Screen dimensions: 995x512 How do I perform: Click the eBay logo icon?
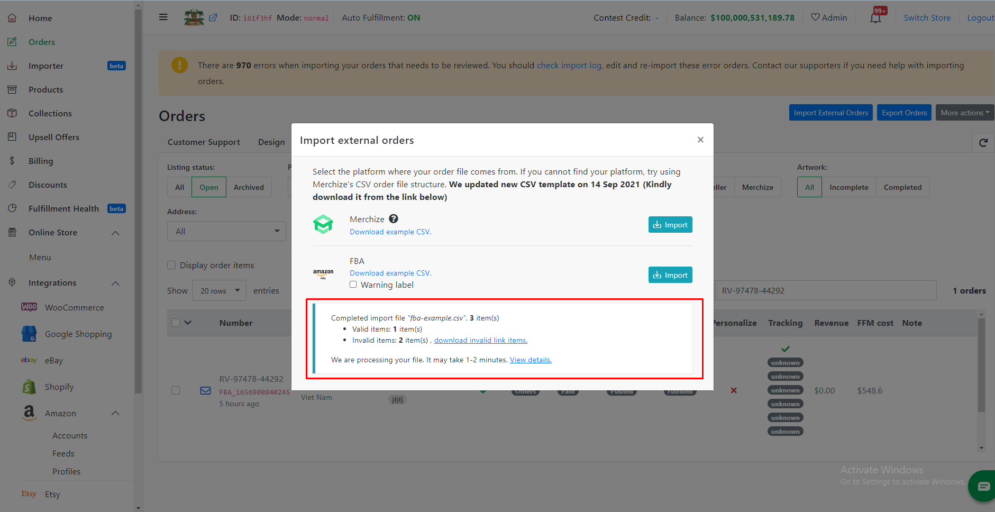[x=29, y=360]
